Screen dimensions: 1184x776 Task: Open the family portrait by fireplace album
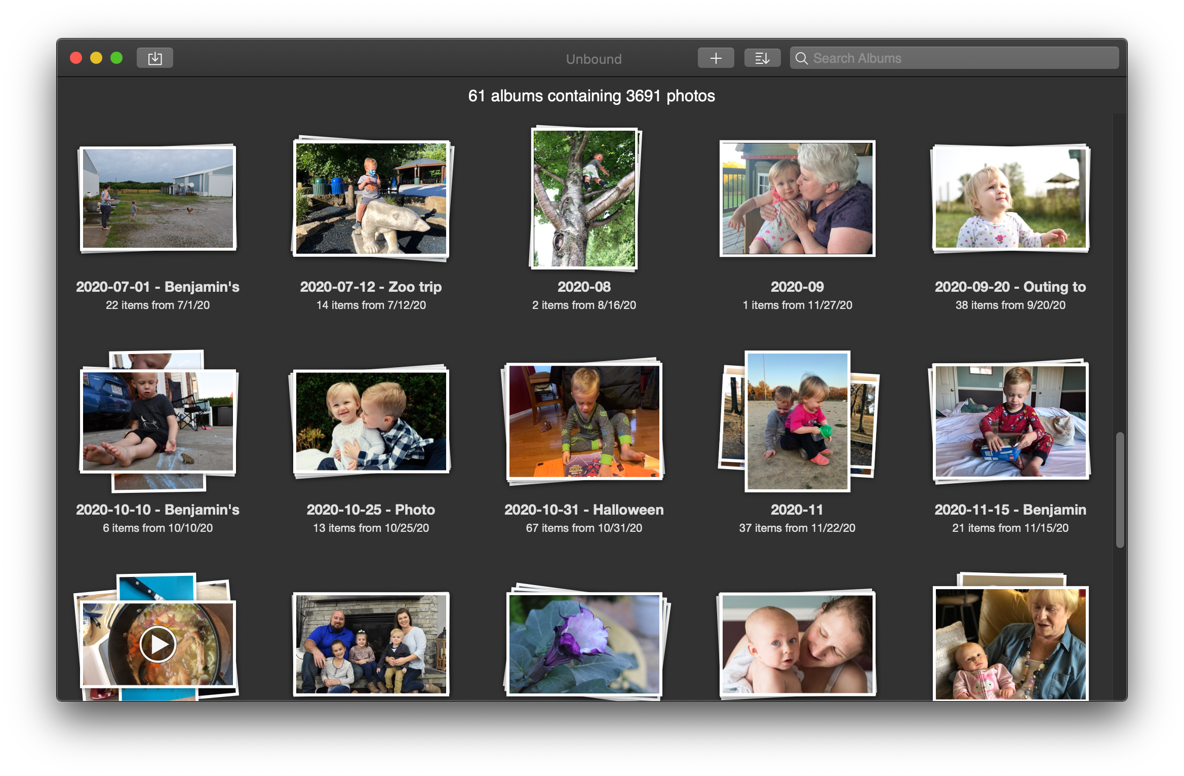coord(371,644)
